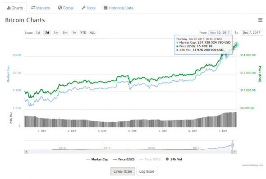This screenshot has height=179, width=266.
Task: Set zoom to 1y
Action: (74, 33)
